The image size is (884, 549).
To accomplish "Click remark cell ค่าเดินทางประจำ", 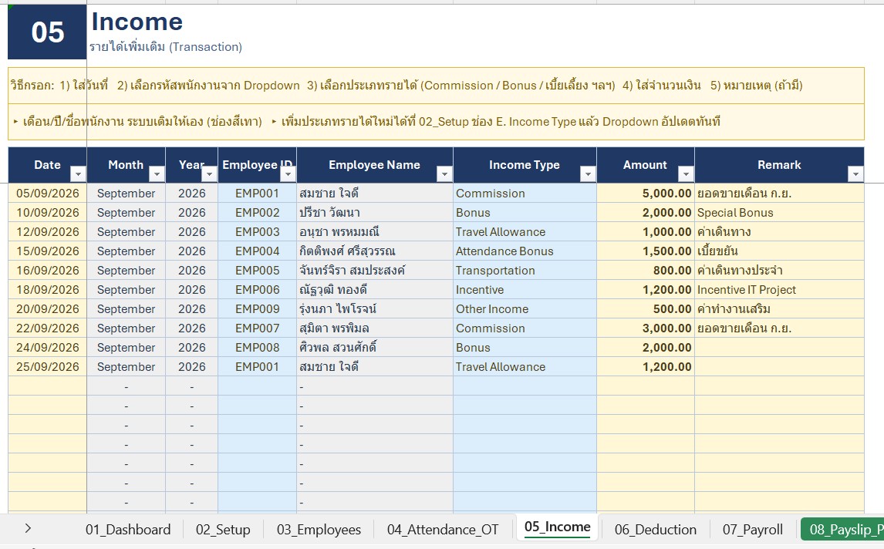I will 780,270.
